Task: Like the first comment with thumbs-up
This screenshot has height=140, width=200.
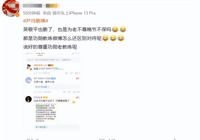Action: pyautogui.click(x=76, y=73)
